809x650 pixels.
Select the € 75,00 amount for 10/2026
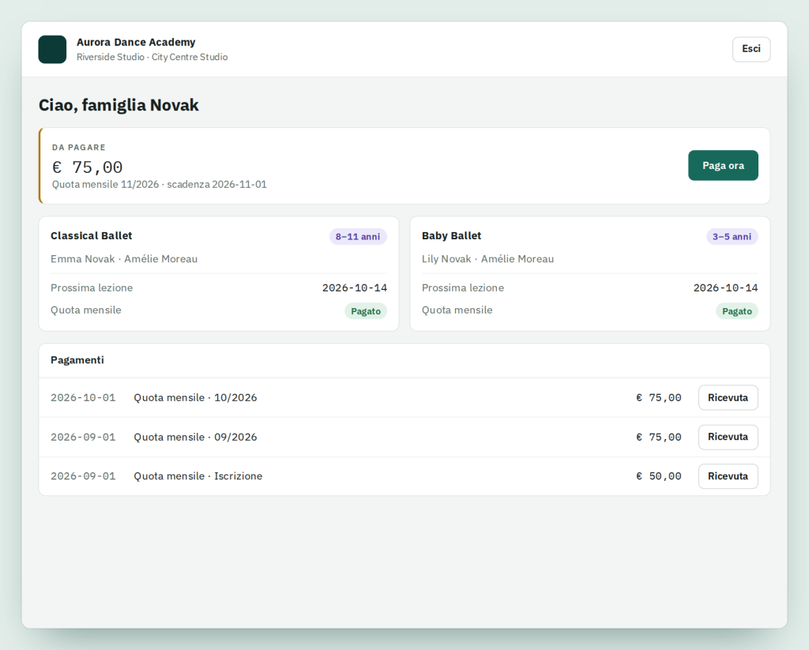pyautogui.click(x=658, y=398)
